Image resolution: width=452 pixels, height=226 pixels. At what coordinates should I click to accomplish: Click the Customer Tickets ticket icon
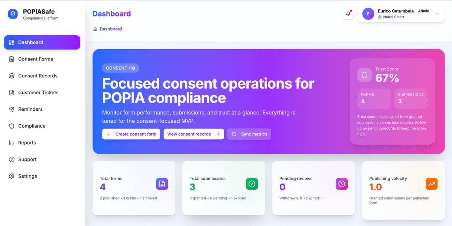click(11, 92)
